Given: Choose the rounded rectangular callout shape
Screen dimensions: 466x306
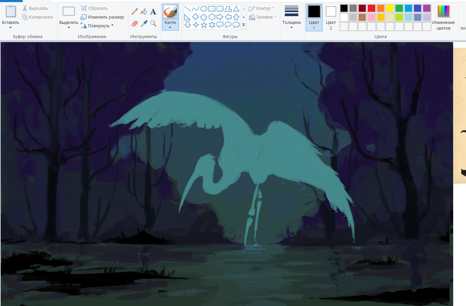Looking at the screenshot, I should point(220,25).
